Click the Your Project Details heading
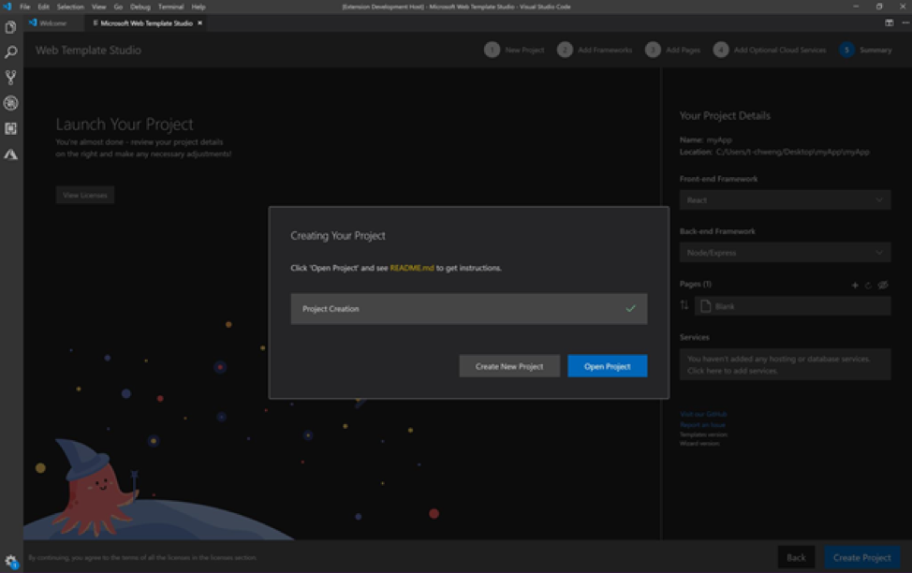912x573 pixels. [x=725, y=116]
